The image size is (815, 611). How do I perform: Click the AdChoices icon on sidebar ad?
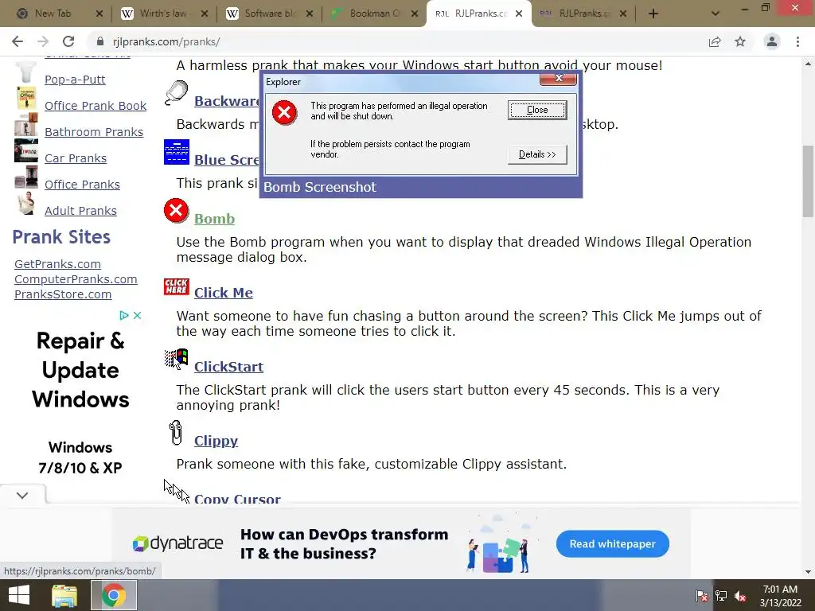click(123, 315)
